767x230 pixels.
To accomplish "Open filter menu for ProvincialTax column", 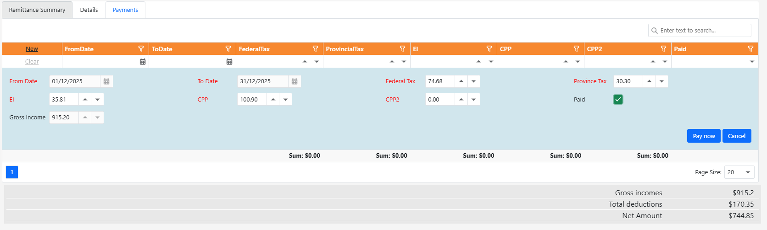I will [x=402, y=48].
